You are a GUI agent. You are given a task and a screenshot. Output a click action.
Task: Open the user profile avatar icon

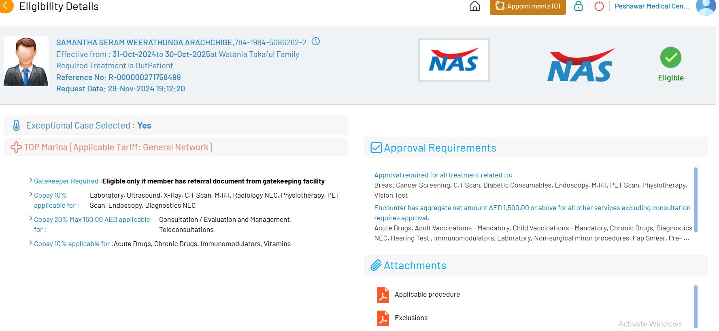tap(706, 6)
